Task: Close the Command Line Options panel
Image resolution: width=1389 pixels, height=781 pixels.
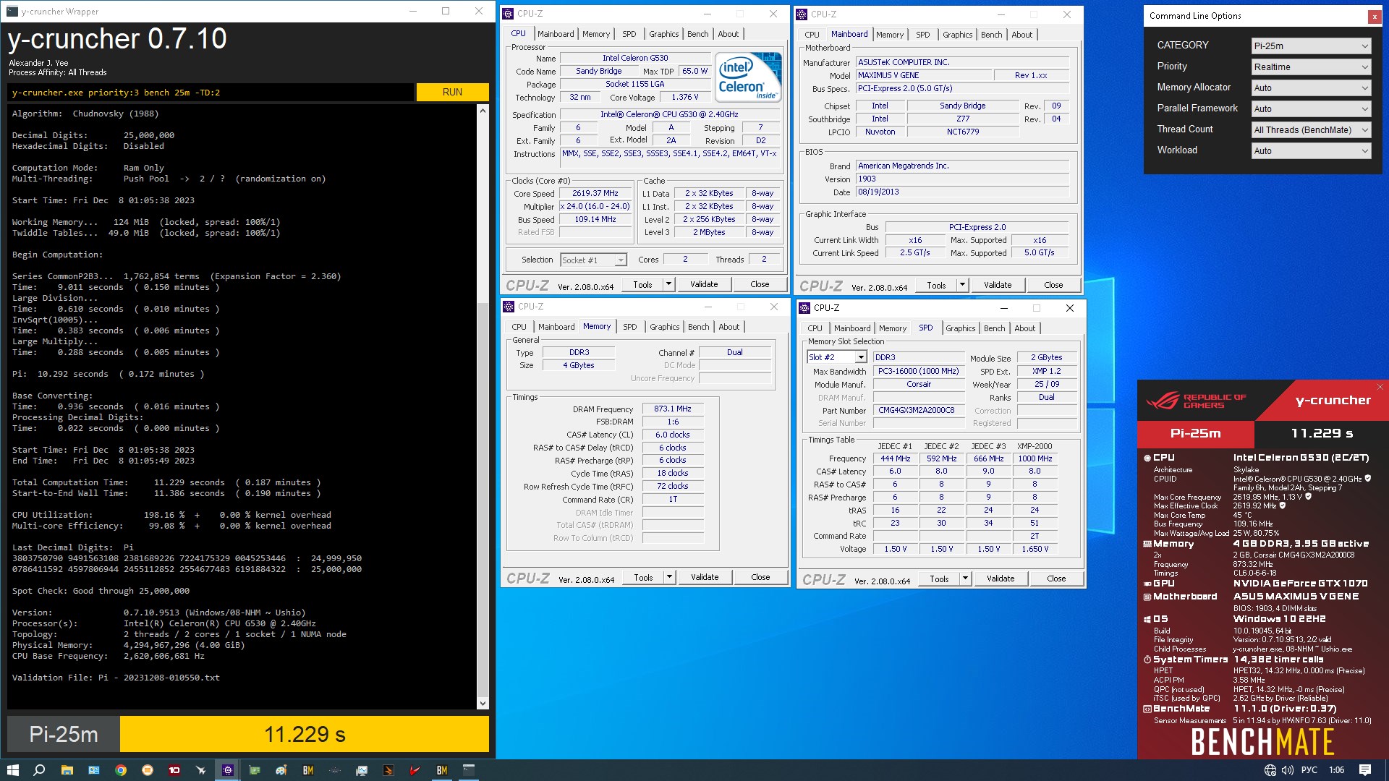Action: click(x=1374, y=16)
